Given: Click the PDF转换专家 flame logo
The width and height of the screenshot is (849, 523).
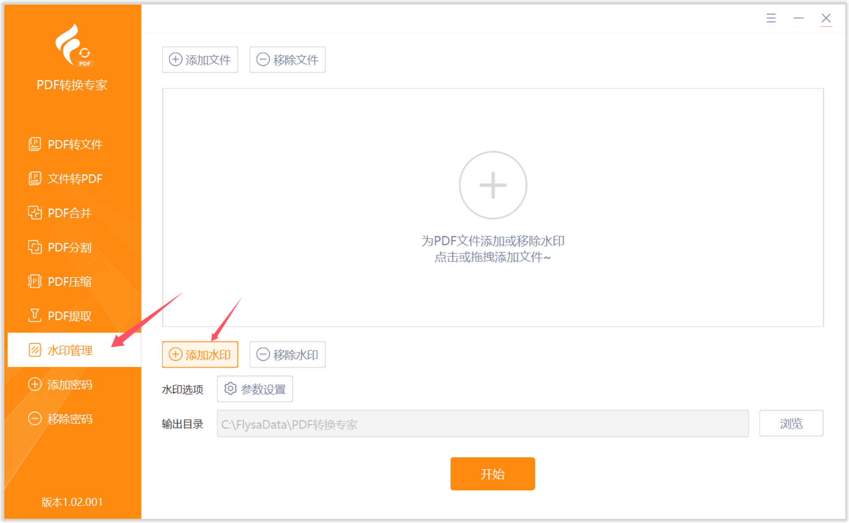Looking at the screenshot, I should [x=73, y=45].
